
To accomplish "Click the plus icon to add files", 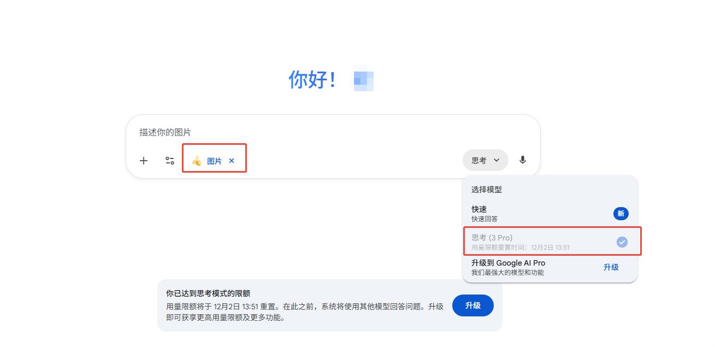I will click(x=144, y=160).
